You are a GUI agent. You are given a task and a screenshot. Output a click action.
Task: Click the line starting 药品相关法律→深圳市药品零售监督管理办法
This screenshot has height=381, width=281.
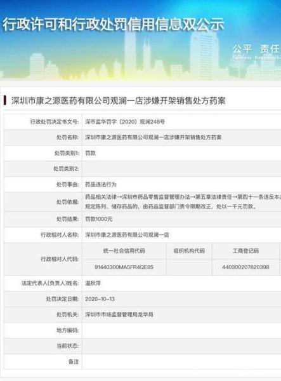pos(183,197)
